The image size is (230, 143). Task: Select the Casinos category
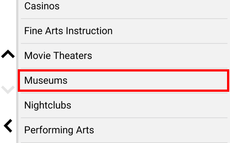pos(124,7)
